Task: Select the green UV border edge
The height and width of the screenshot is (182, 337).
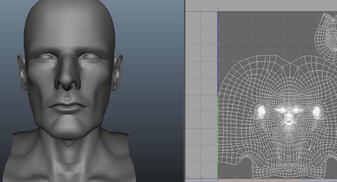Action: (x=218, y=136)
